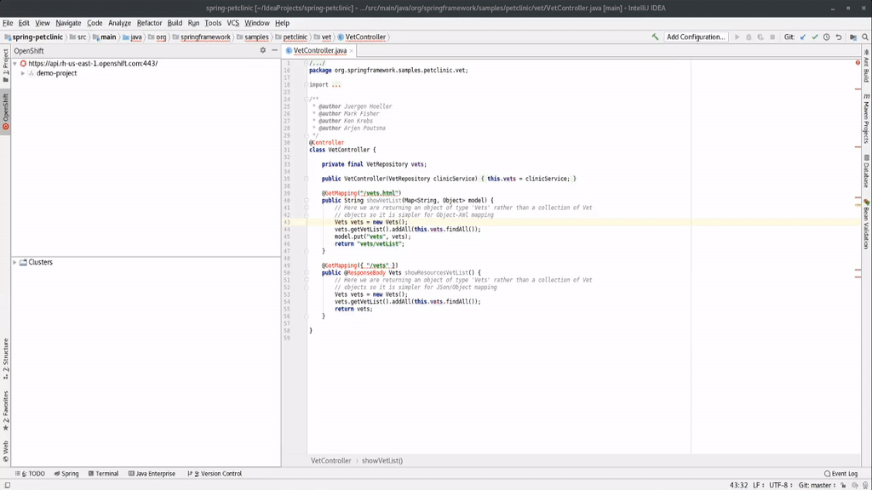The height and width of the screenshot is (490, 872).
Task: Open the File menu
Action: point(8,23)
